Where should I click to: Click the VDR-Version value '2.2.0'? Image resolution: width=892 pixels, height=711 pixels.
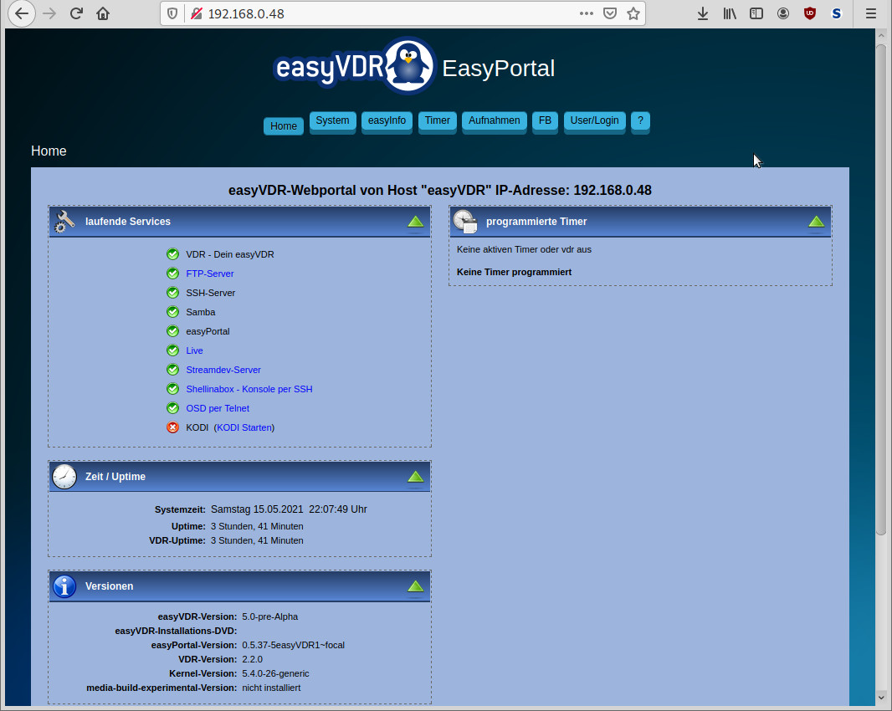click(x=253, y=659)
